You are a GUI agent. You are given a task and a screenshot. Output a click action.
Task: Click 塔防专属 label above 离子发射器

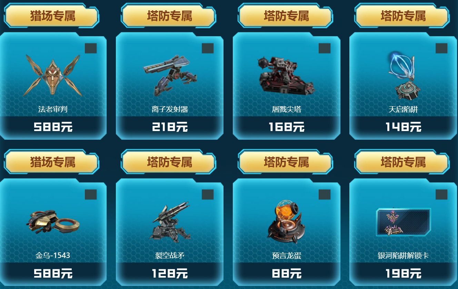tap(169, 16)
